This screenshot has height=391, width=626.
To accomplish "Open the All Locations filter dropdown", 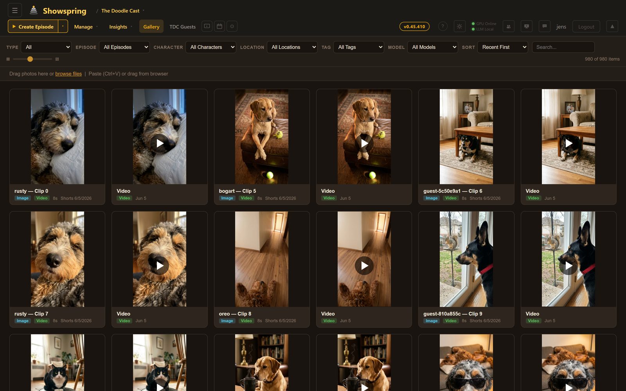I will click(x=292, y=47).
